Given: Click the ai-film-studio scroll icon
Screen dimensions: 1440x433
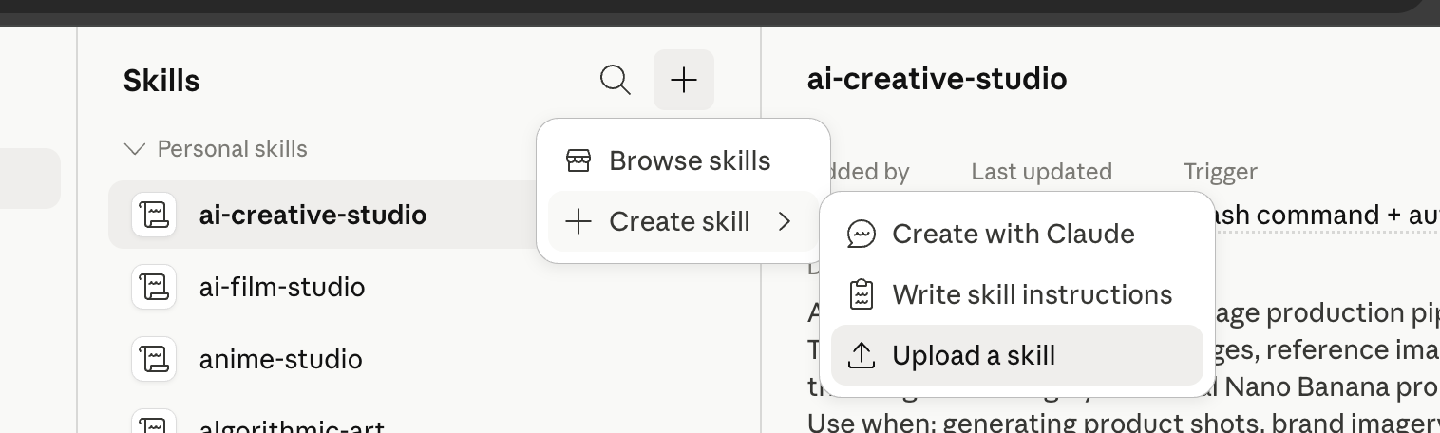Looking at the screenshot, I should coord(154,287).
